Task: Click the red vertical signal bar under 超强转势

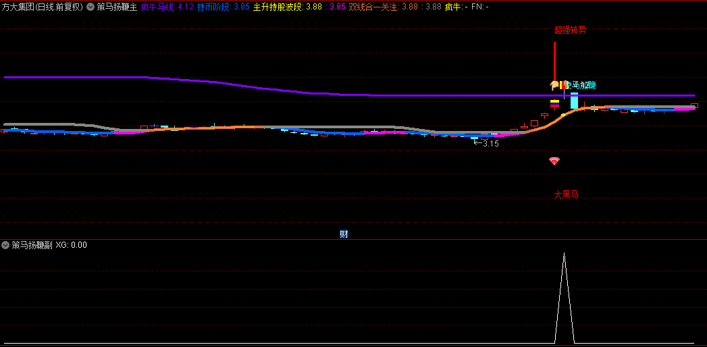Action: 554,61
